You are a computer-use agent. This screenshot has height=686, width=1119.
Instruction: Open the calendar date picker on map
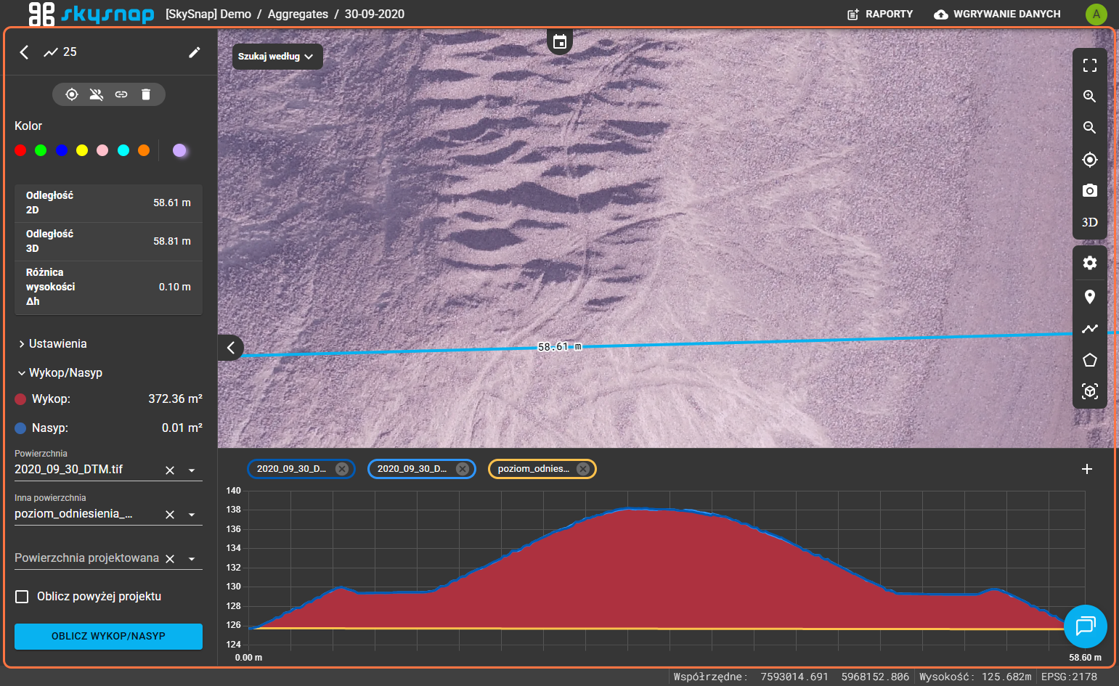point(560,42)
